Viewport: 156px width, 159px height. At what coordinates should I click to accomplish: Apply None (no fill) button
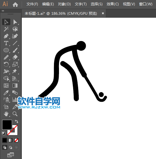coord(16,140)
